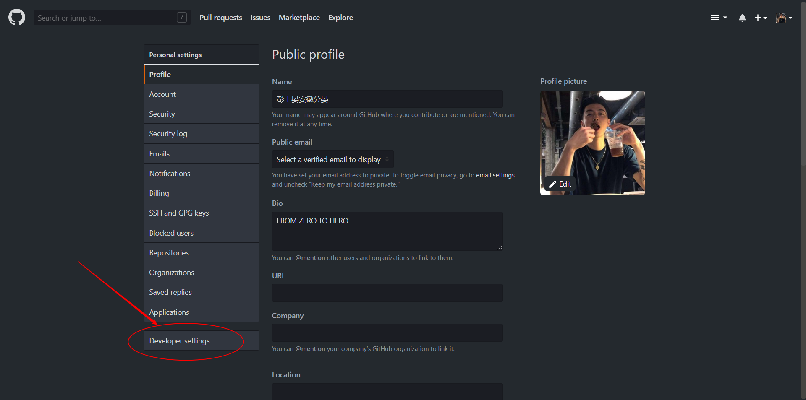
Task: Visit the Marketplace page
Action: [299, 18]
